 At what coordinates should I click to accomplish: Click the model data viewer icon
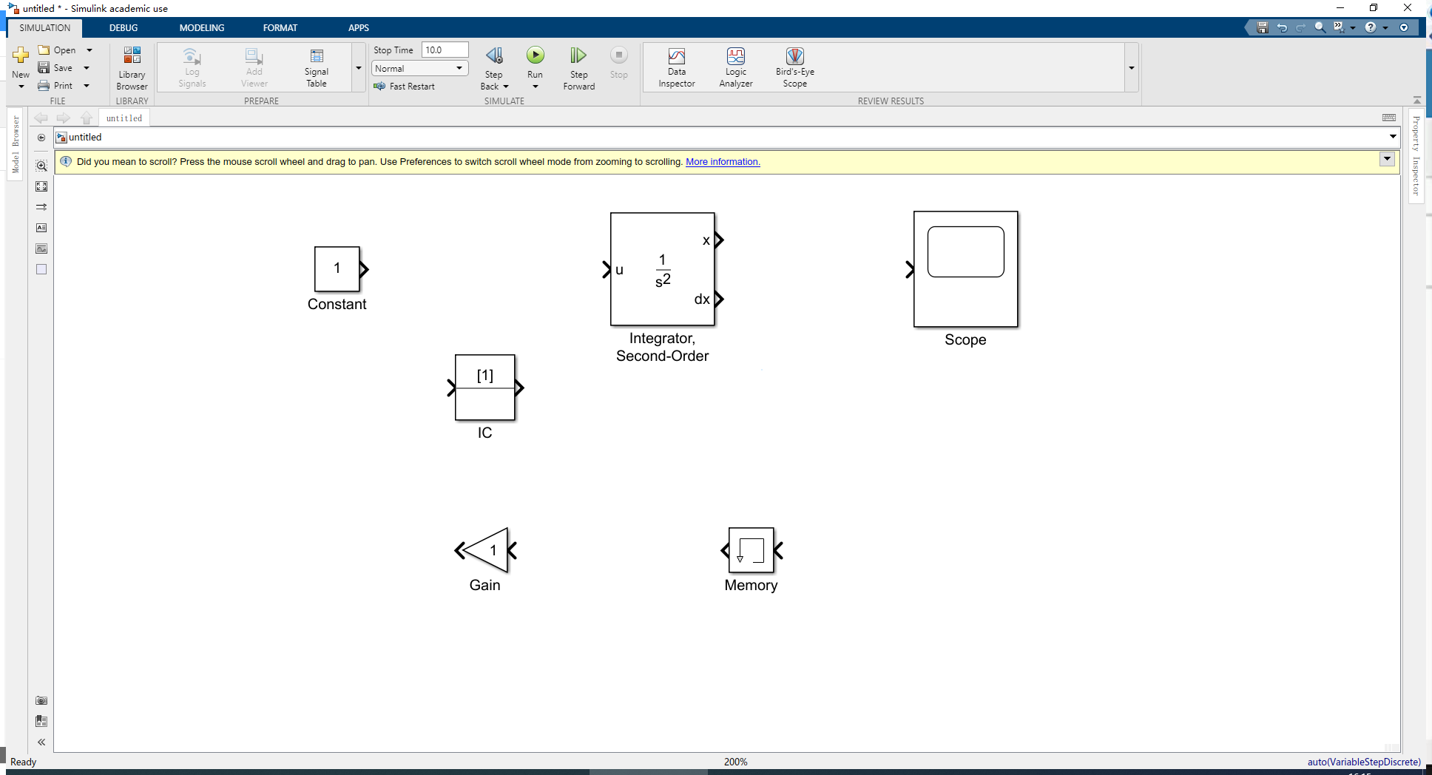coord(41,721)
